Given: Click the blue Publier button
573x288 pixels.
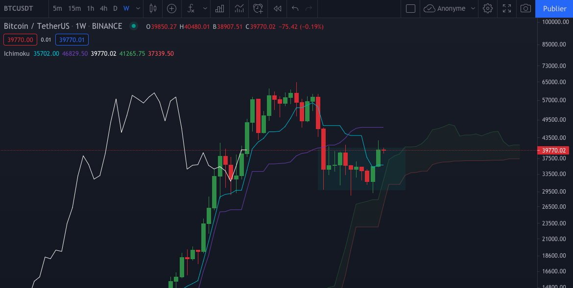Looking at the screenshot, I should (554, 8).
